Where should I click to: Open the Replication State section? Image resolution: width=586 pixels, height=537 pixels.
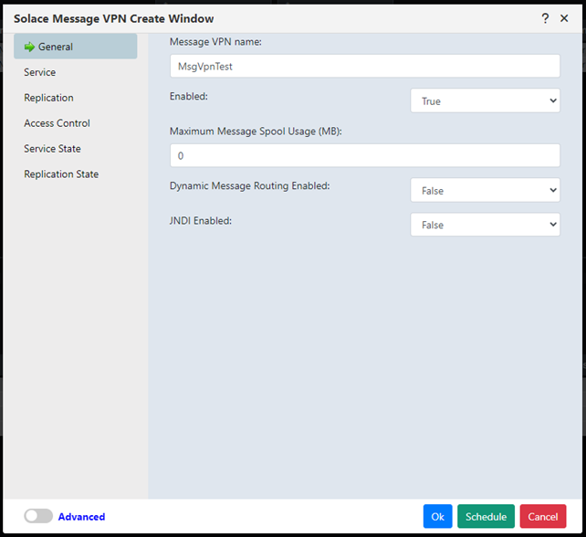(61, 174)
